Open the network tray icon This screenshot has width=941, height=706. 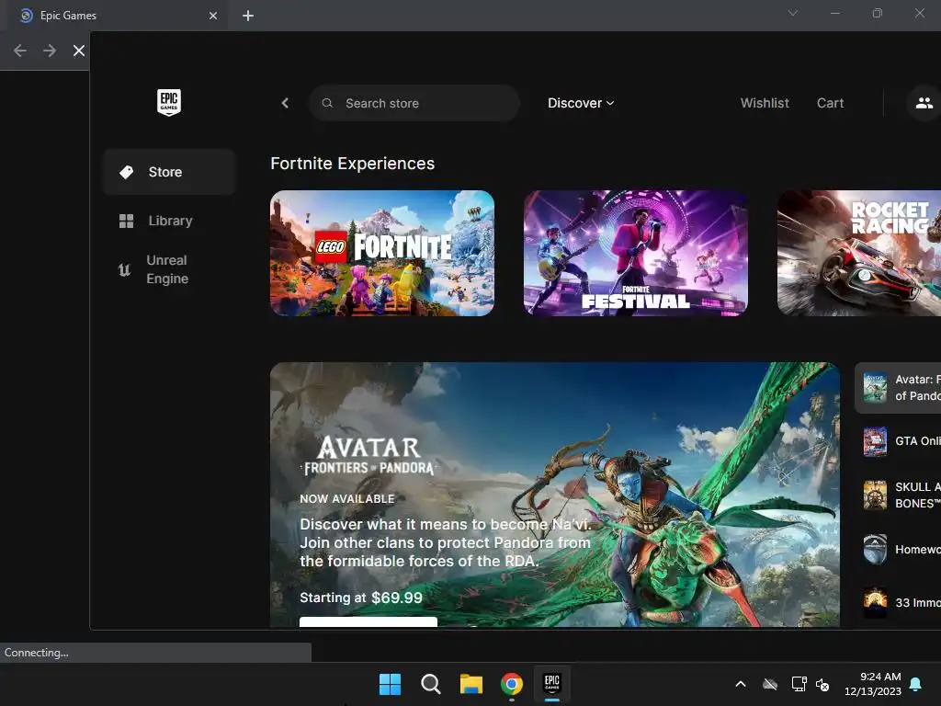point(799,684)
